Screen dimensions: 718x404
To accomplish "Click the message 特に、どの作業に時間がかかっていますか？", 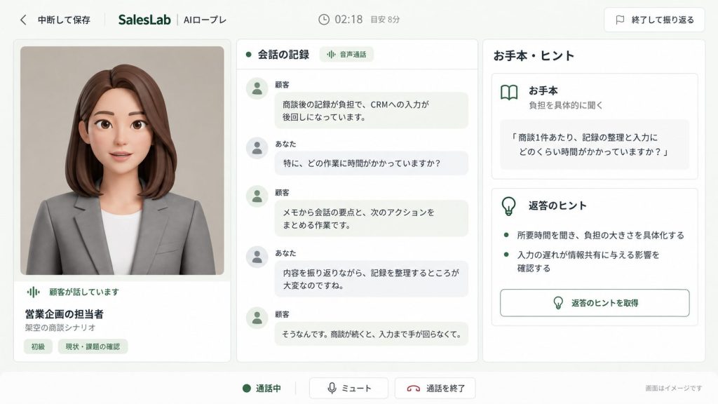I will 372,163.
